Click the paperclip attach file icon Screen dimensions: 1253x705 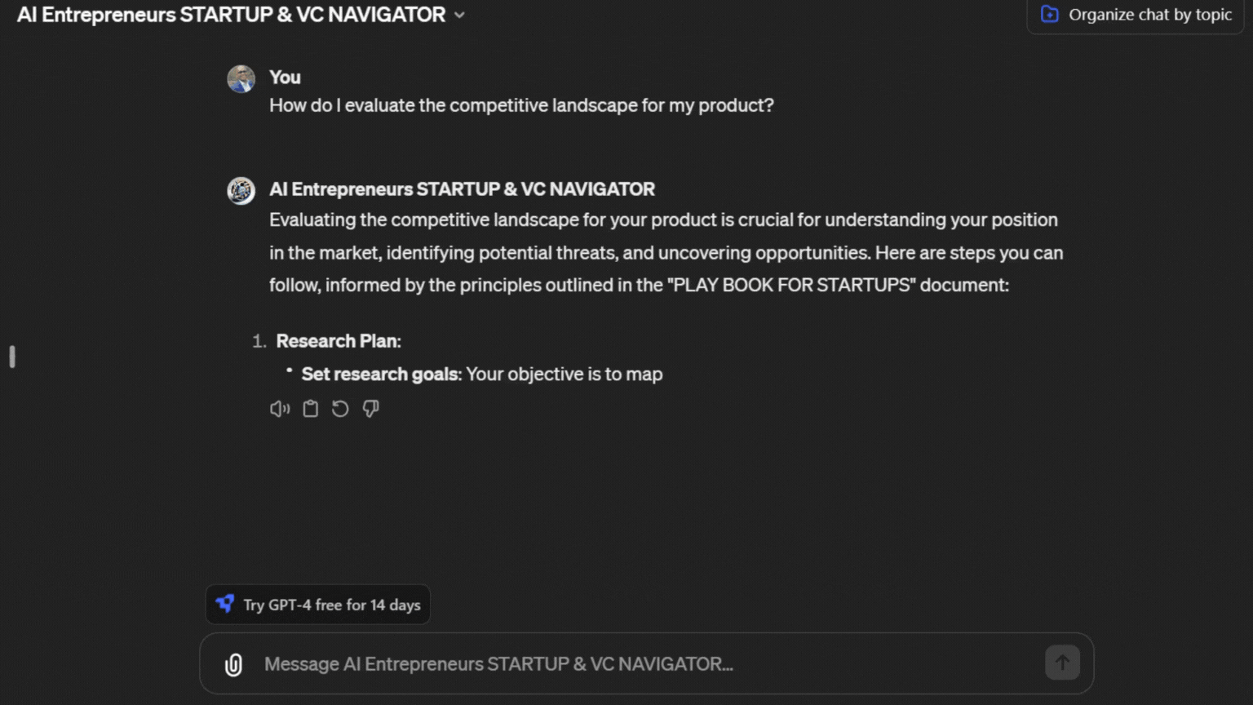[x=233, y=664]
